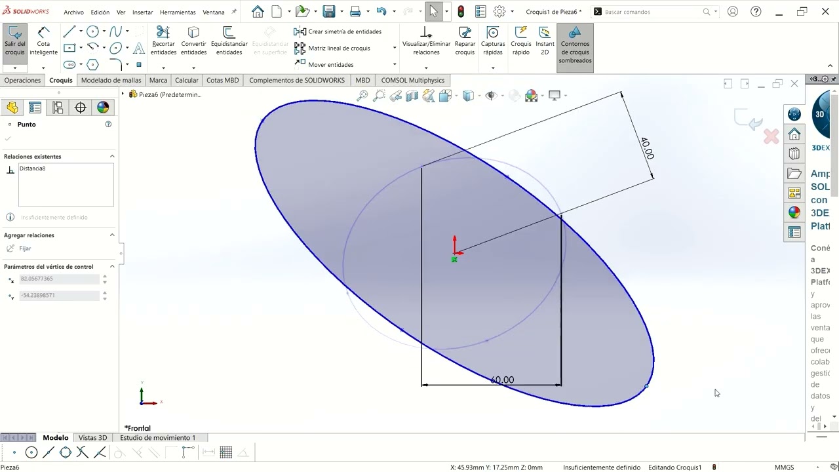The height and width of the screenshot is (472, 839).
Task: Open Recortar entidades dropdown arrow
Action: click(163, 68)
